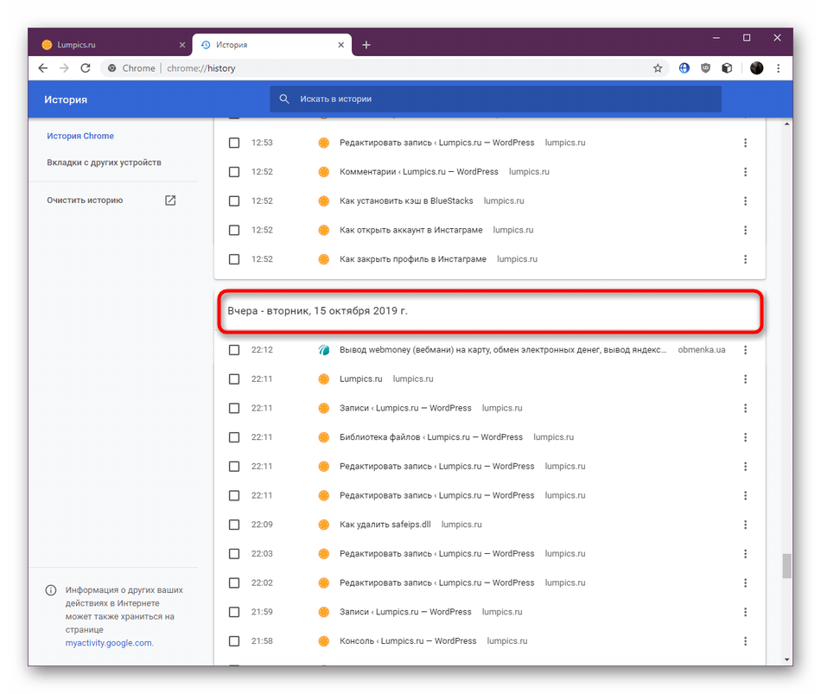Click the history list scrollbar thumb

pos(787,566)
